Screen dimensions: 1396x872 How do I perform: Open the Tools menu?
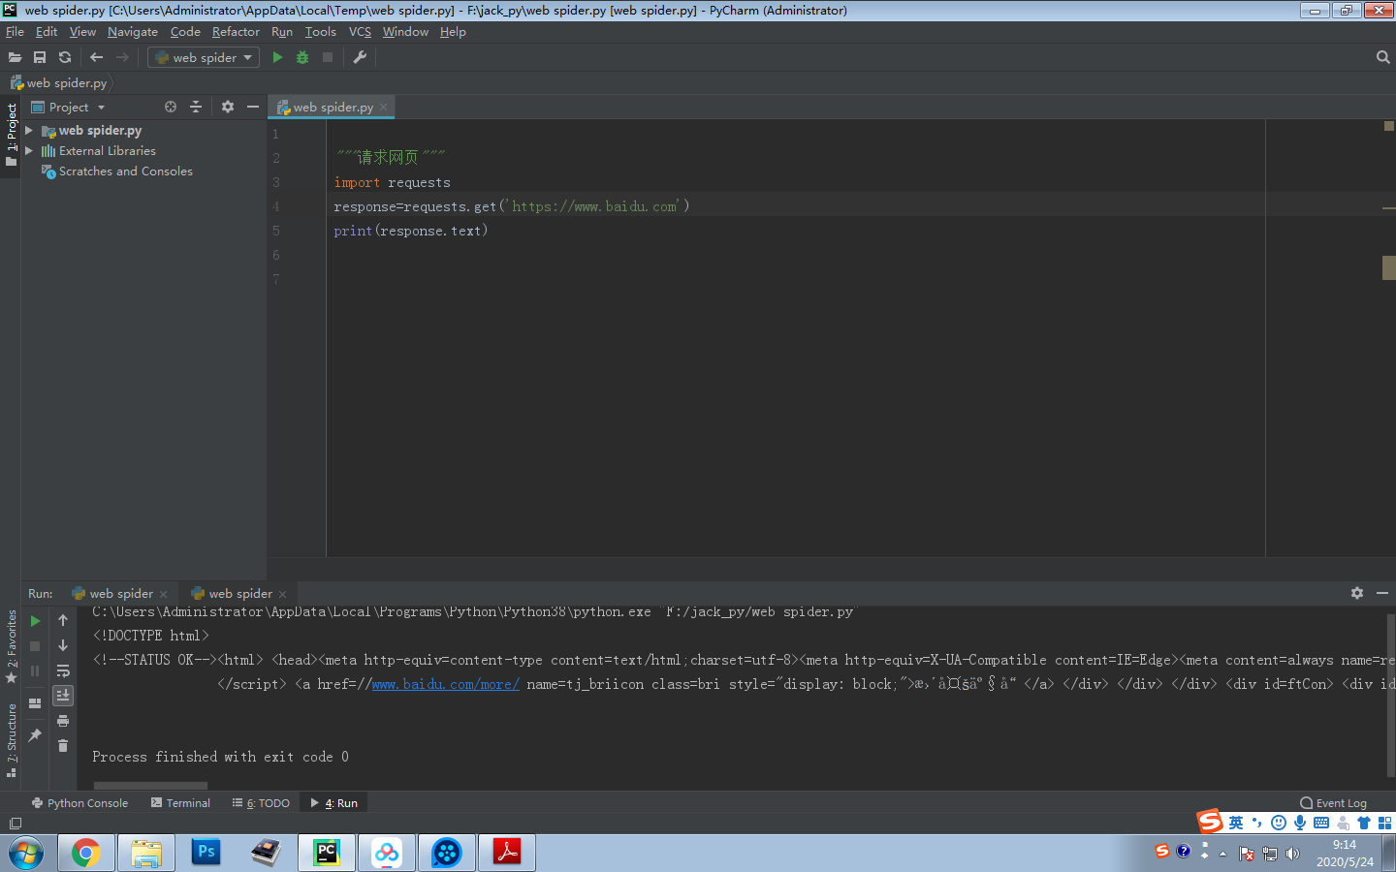click(320, 32)
